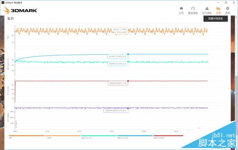Image resolution: width=238 pixels, height=150 pixels.
Task: Click the 3599.45 MHz CPU frequency tooltip
Action: tap(116, 110)
